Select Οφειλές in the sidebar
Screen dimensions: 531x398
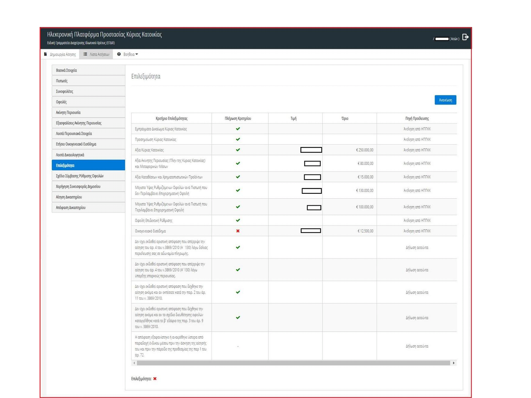pos(88,102)
